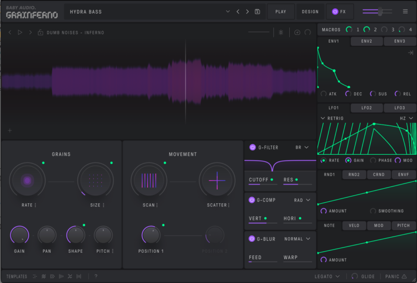
Task: Switch to the ENVF tab
Action: click(x=403, y=175)
